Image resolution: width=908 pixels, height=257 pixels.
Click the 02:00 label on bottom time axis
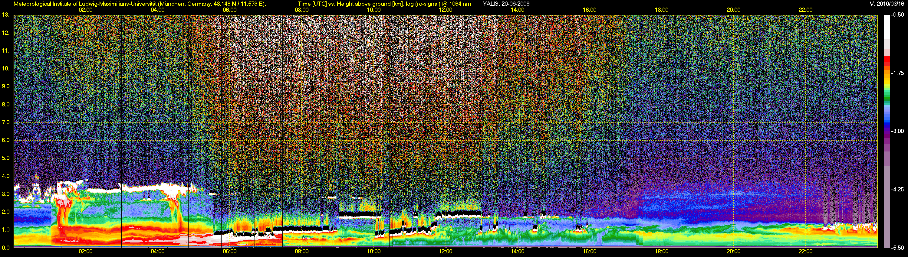coord(86,251)
